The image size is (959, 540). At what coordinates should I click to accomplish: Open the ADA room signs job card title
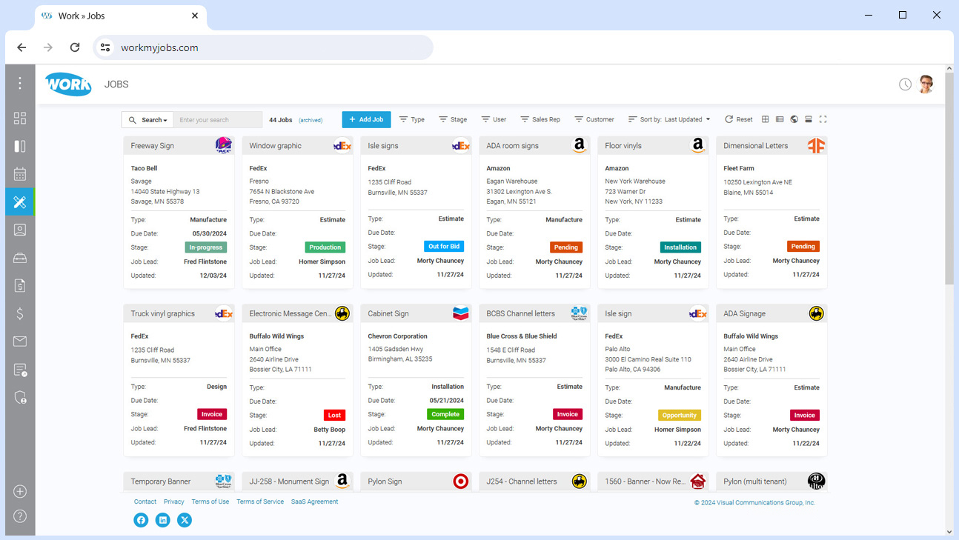(512, 146)
